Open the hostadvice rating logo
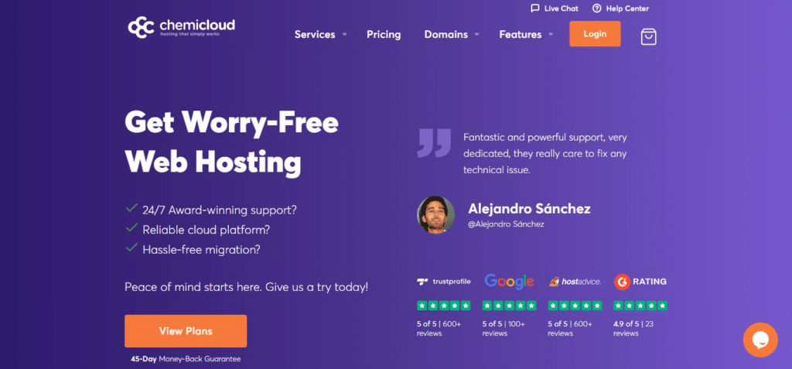 (x=575, y=282)
